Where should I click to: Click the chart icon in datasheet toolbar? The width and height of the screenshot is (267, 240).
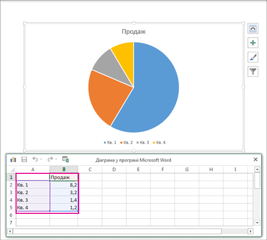[x=13, y=159]
